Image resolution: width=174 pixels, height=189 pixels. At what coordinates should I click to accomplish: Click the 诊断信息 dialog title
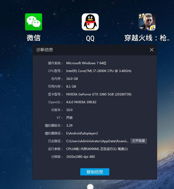[x=45, y=50]
